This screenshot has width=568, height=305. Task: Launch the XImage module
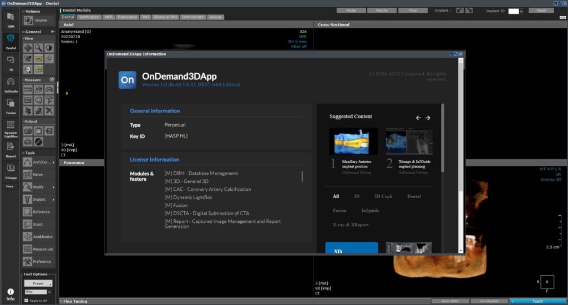tap(11, 170)
